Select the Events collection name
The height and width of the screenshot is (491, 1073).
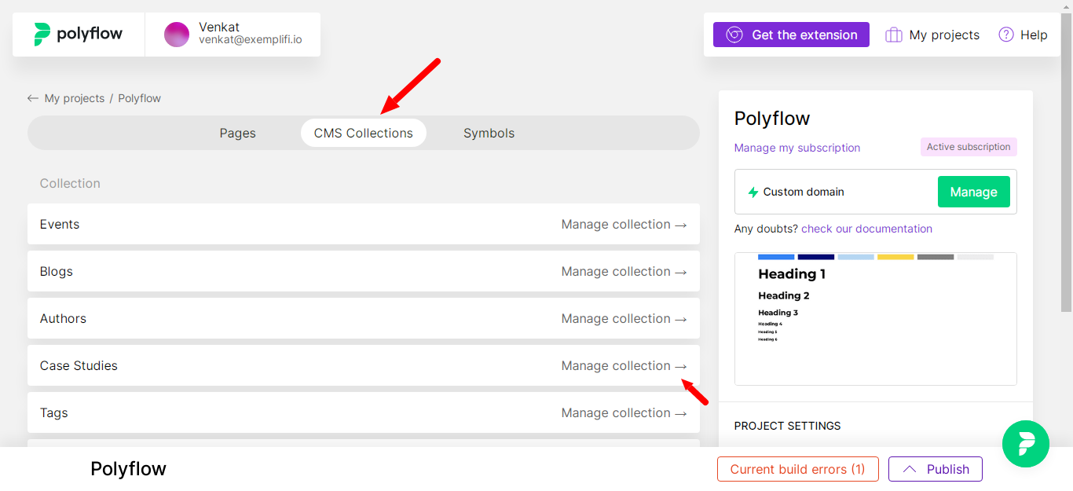tap(60, 224)
